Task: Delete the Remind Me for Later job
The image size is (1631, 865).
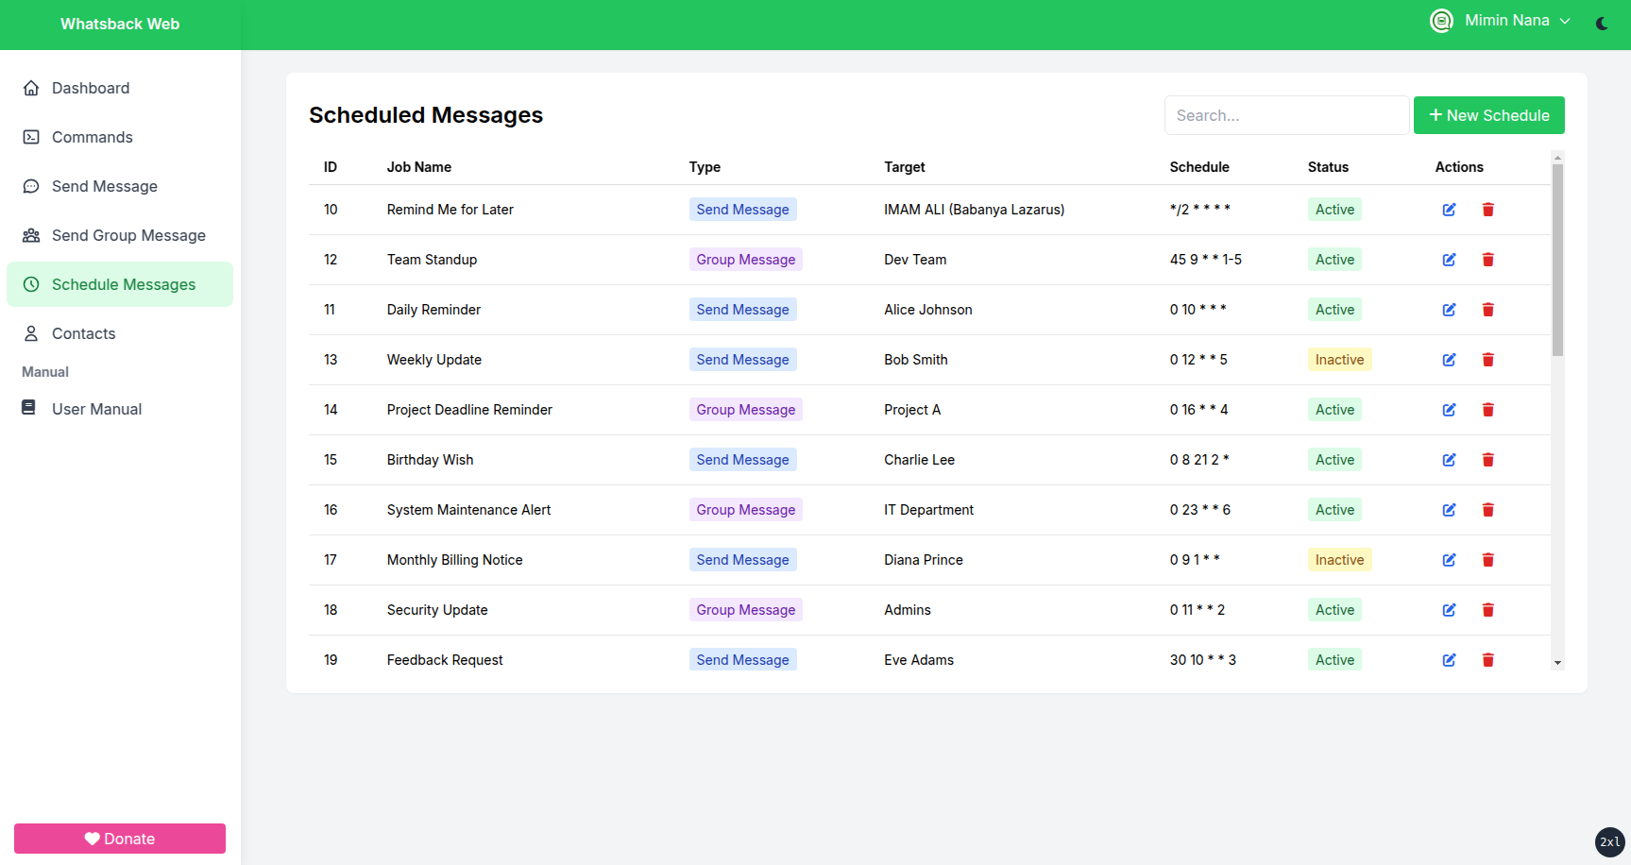Action: pos(1487,210)
